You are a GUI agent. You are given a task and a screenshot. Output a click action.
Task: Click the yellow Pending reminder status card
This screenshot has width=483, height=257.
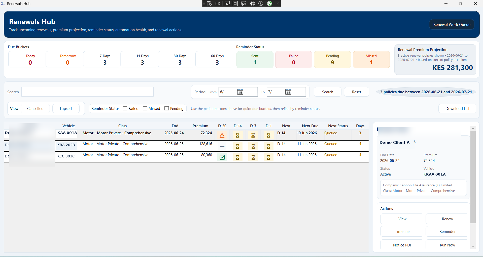332,60
